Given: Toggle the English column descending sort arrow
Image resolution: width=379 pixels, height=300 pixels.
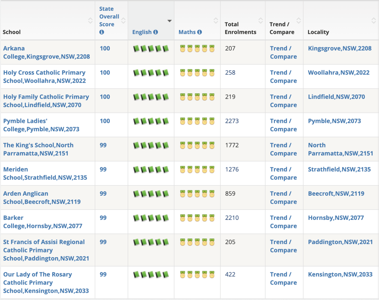Looking at the screenshot, I should point(170,21).
